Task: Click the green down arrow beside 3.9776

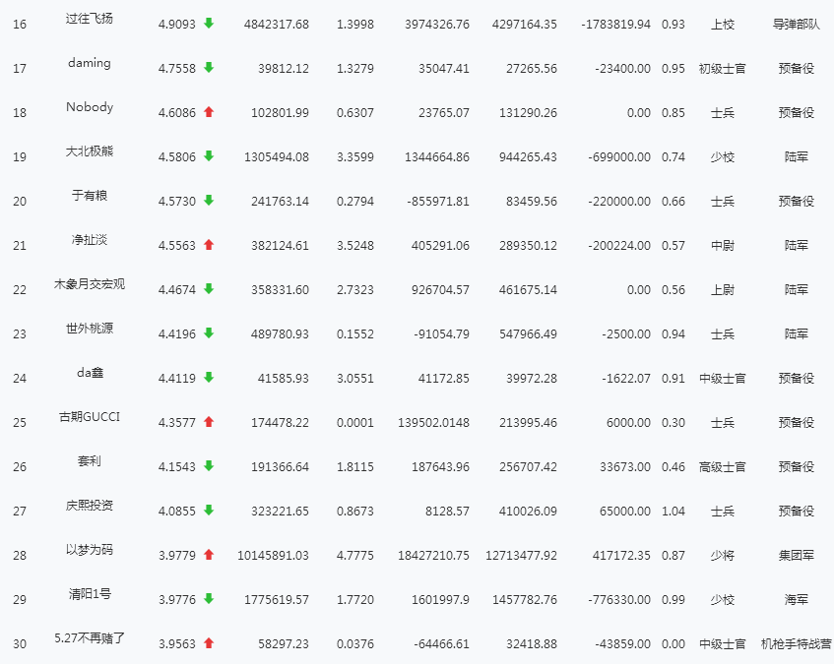Action: pyautogui.click(x=209, y=599)
